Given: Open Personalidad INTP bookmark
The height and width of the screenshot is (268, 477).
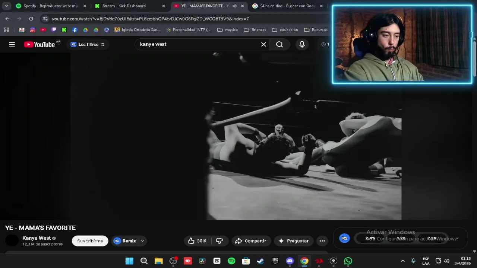Looking at the screenshot, I should pos(188,30).
